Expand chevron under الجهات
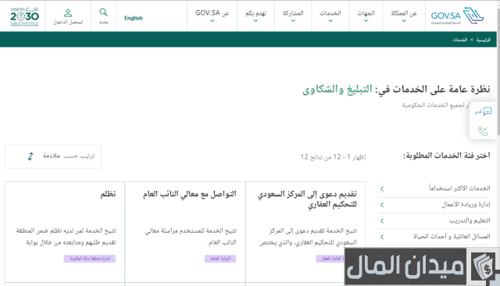 point(366,21)
